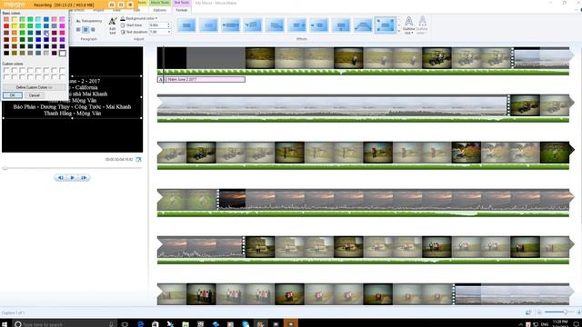The image size is (582, 327).
Task: Apply the second text effect in gallery
Action: 208,25
